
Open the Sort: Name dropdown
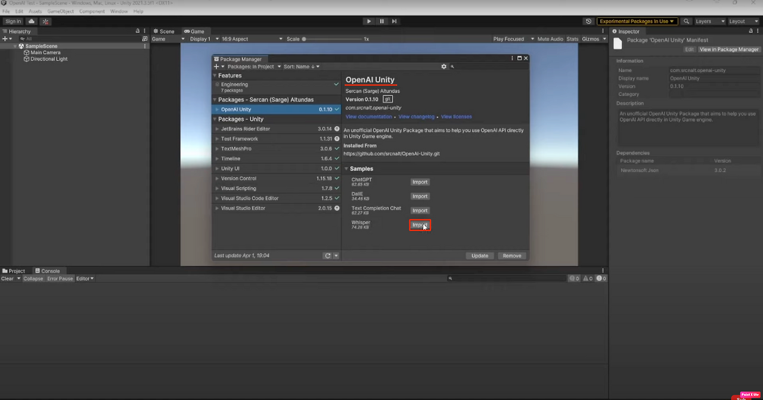pos(301,67)
